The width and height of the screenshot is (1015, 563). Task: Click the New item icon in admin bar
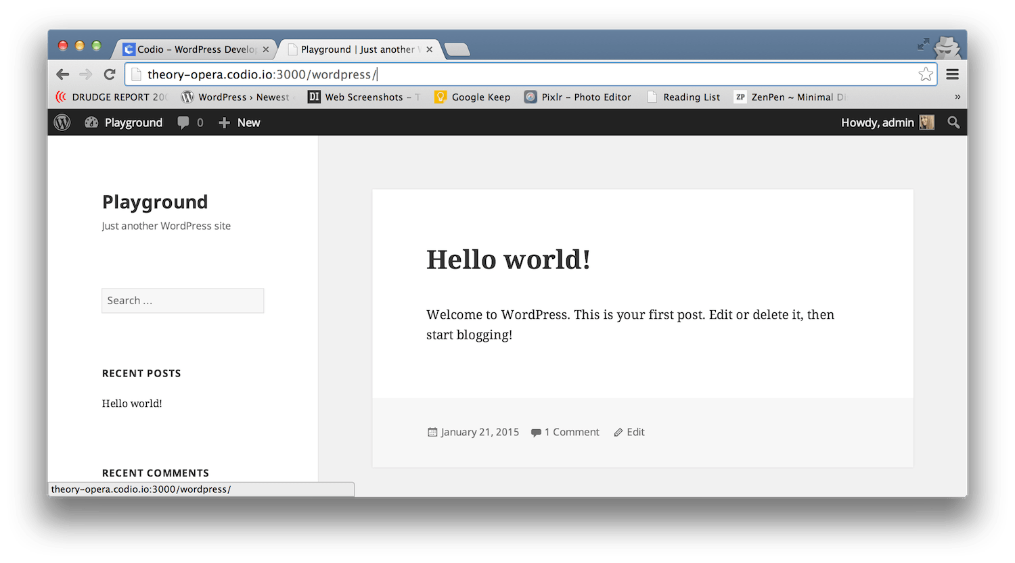pos(223,122)
